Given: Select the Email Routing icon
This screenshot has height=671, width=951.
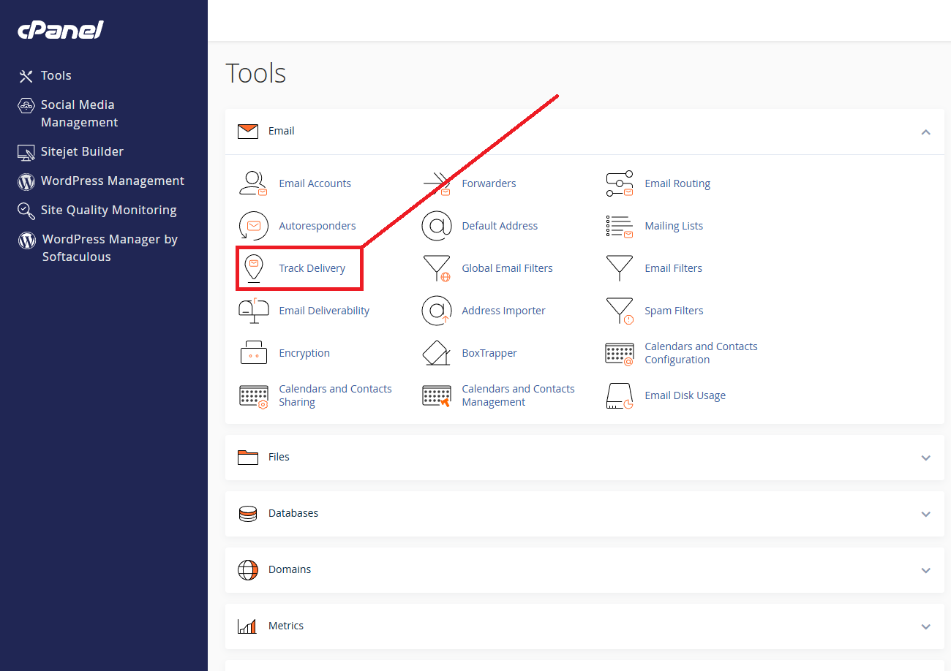Looking at the screenshot, I should [620, 183].
